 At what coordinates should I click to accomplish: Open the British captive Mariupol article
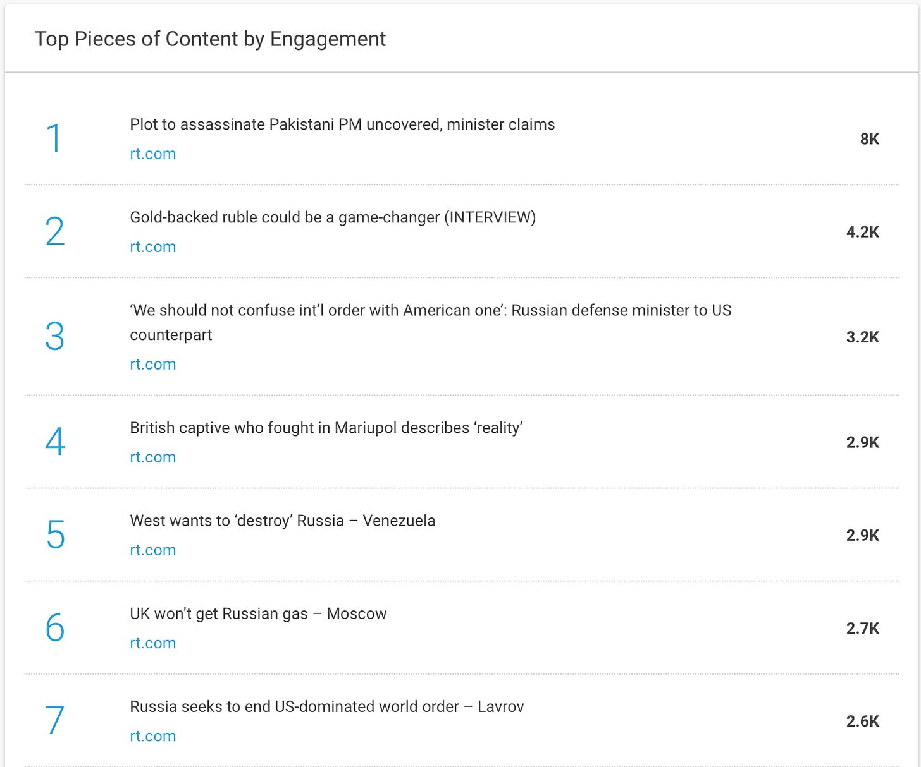326,428
